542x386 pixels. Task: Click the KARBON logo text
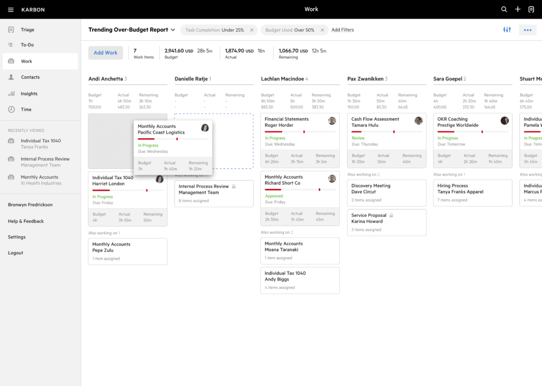click(x=33, y=10)
